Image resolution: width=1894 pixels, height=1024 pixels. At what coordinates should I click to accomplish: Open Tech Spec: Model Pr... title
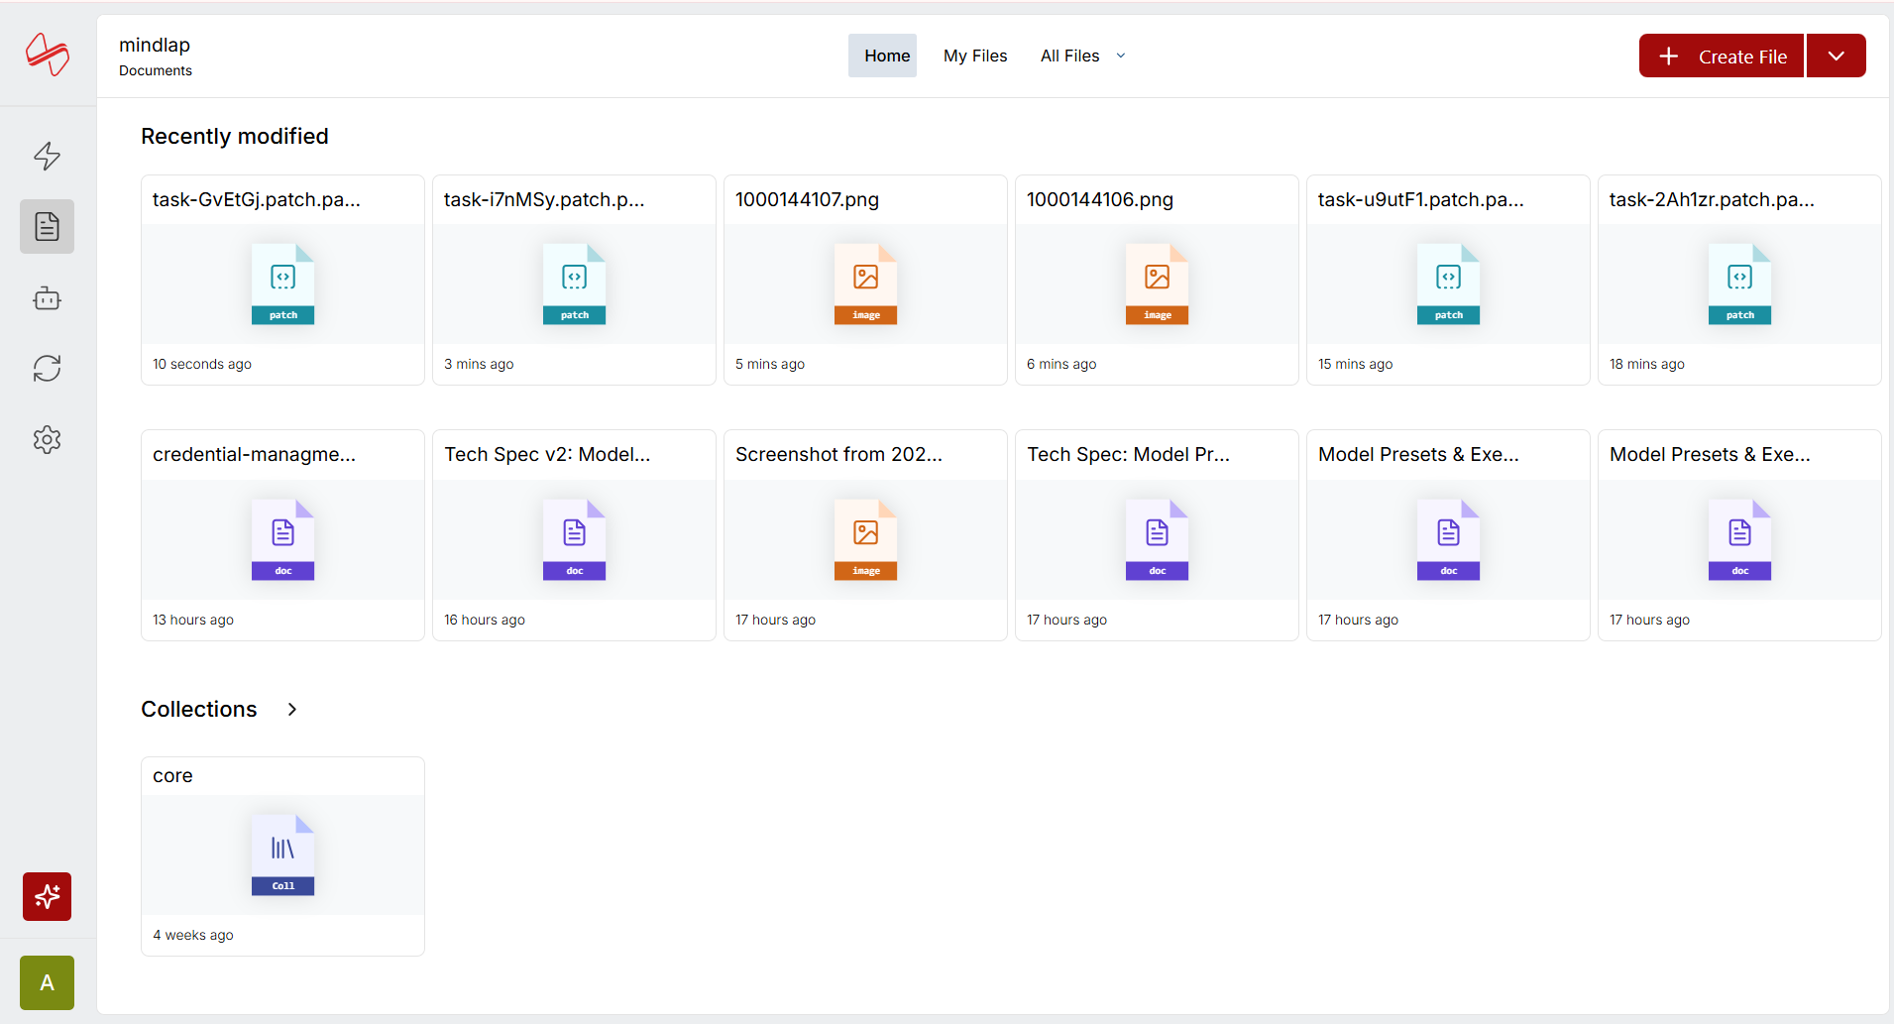click(x=1128, y=454)
